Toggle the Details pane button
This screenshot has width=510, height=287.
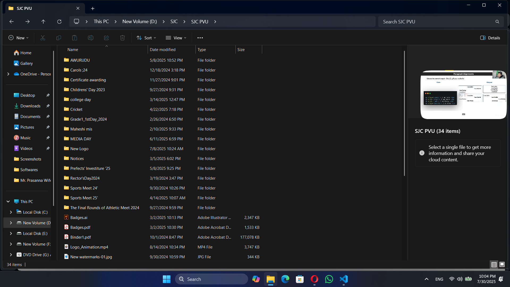point(490,38)
